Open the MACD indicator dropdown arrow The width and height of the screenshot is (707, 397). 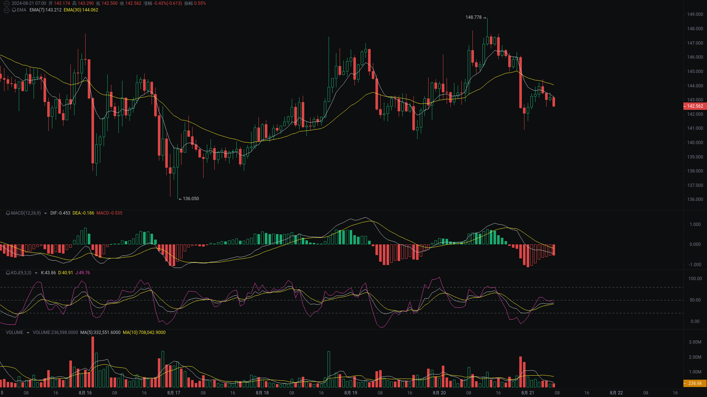[x=45, y=213]
